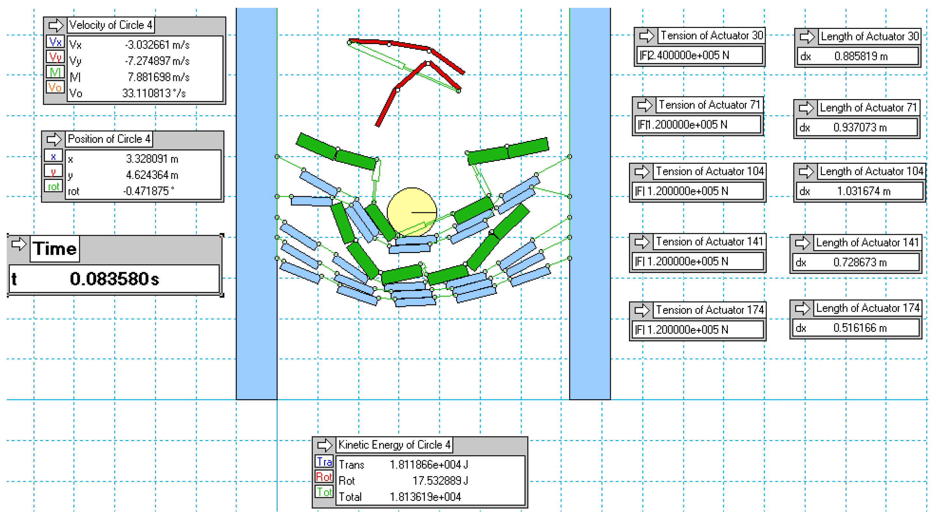The image size is (932, 519).
Task: Click the arrow icon of Tension of Actuator 30
Action: click(x=647, y=36)
